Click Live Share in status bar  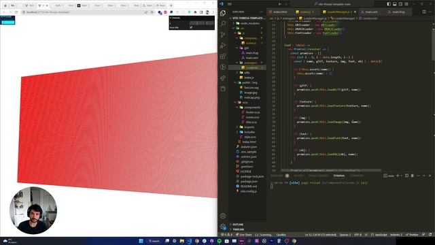[244, 235]
